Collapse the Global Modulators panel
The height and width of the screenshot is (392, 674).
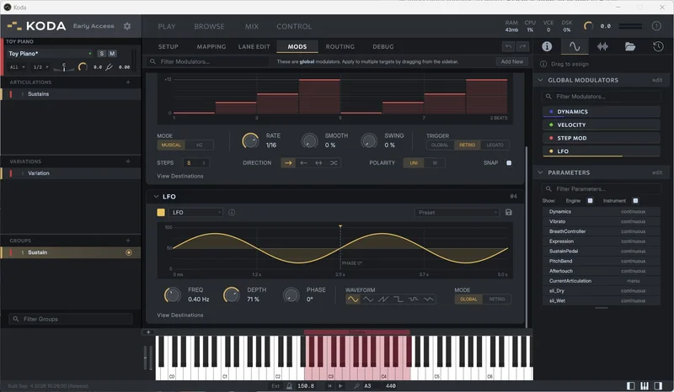point(540,80)
